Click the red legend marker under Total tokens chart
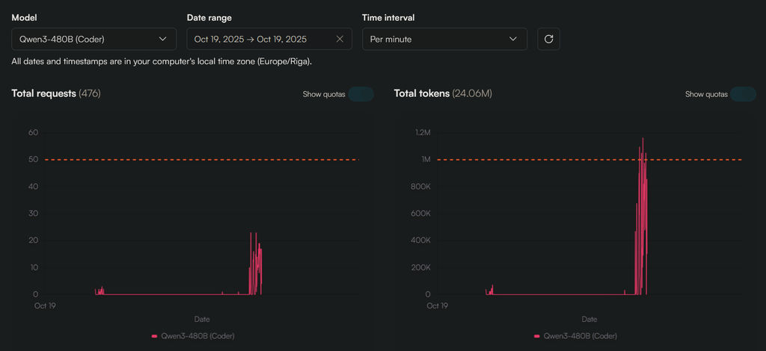 pyautogui.click(x=537, y=336)
